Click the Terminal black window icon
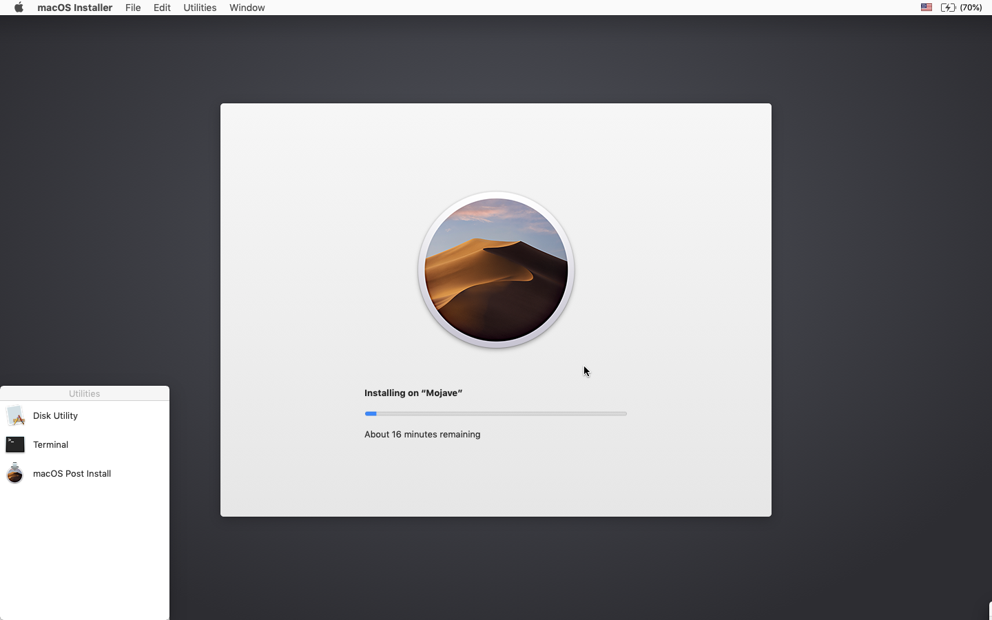 tap(14, 444)
